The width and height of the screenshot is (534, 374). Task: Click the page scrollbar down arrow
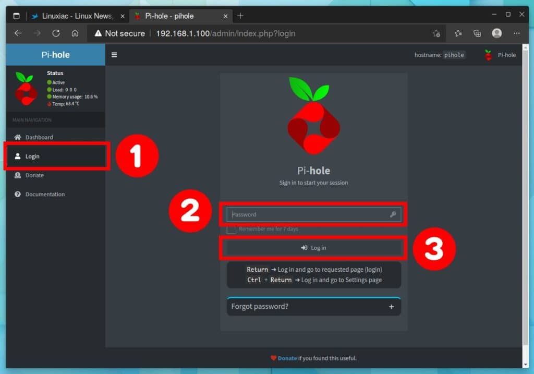526,364
